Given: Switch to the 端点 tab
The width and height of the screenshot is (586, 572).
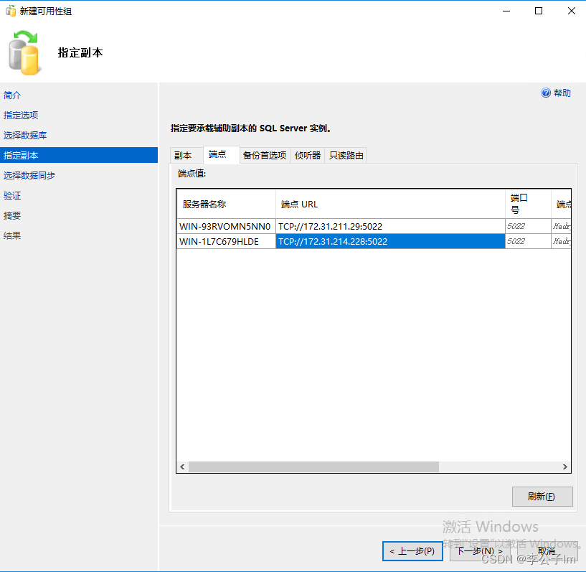Looking at the screenshot, I should point(221,154).
